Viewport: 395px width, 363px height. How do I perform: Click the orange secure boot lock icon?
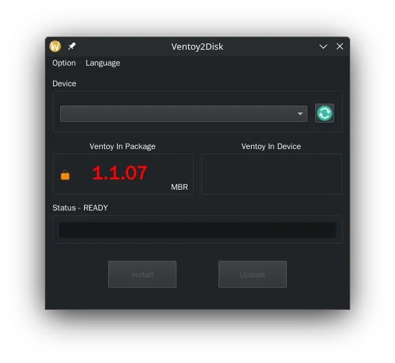coord(65,175)
